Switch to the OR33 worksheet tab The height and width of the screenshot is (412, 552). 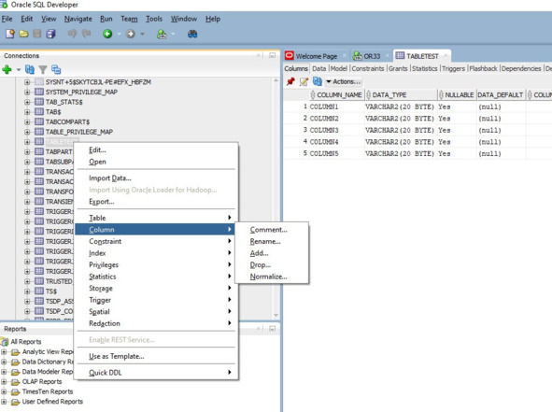371,56
